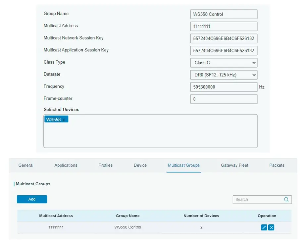Click the Multicast Address input field
This screenshot has width=300, height=240.
[224, 26]
